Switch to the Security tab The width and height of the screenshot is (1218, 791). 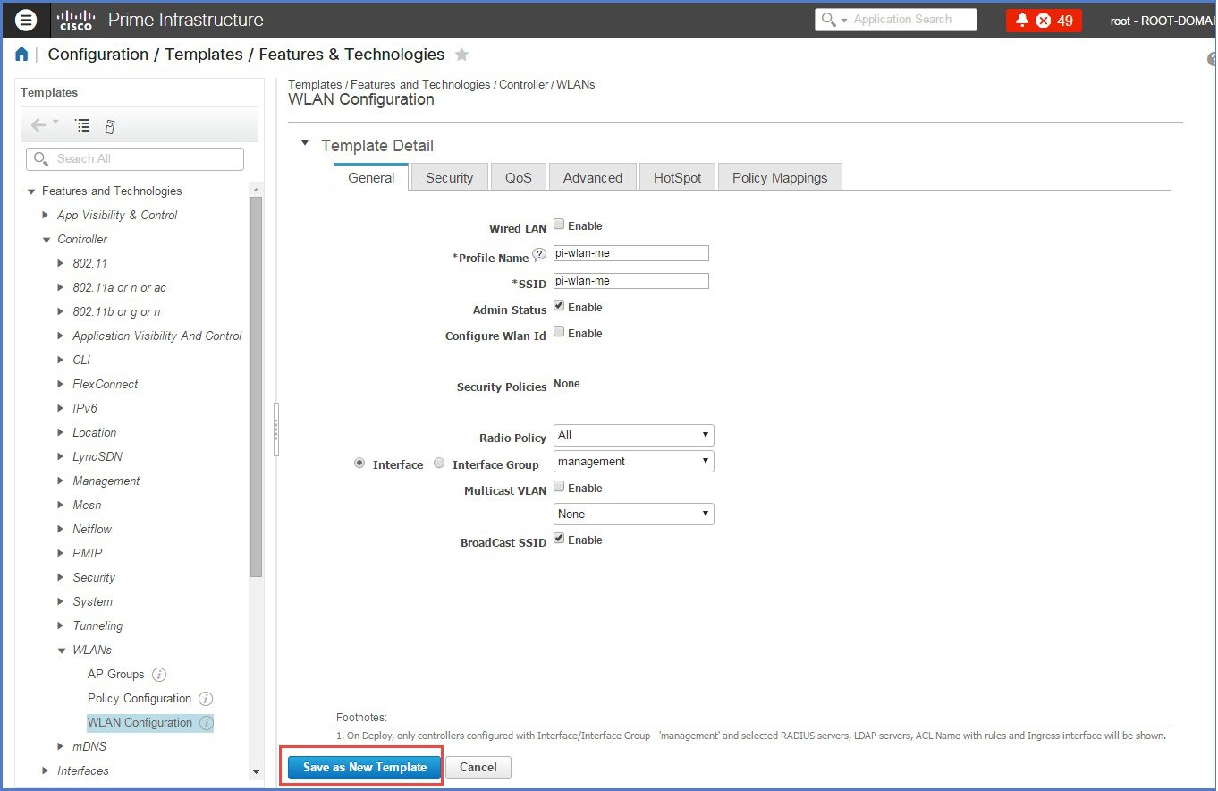click(449, 176)
